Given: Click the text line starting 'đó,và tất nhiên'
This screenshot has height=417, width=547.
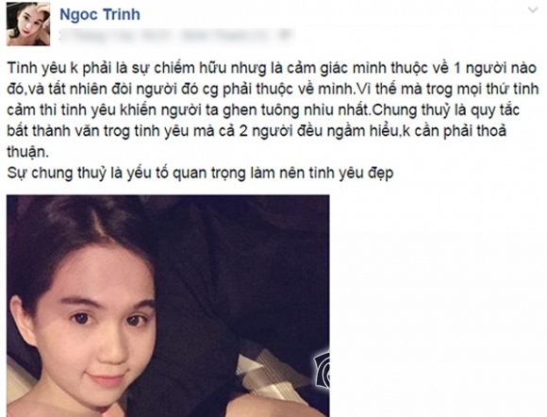Looking at the screenshot, I should 273,89.
